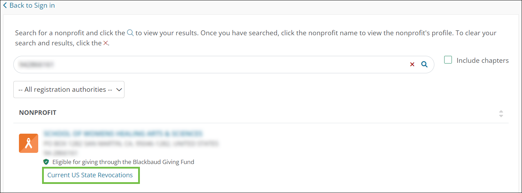The height and width of the screenshot is (193, 522).
Task: Click inside the nonprofit search field
Action: point(210,65)
